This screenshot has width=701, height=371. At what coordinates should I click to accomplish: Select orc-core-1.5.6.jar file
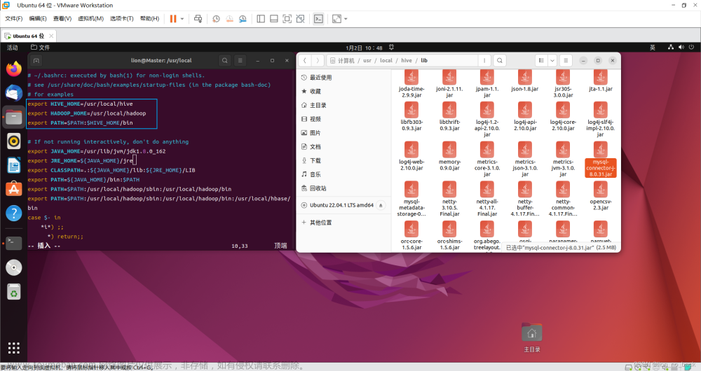411,236
